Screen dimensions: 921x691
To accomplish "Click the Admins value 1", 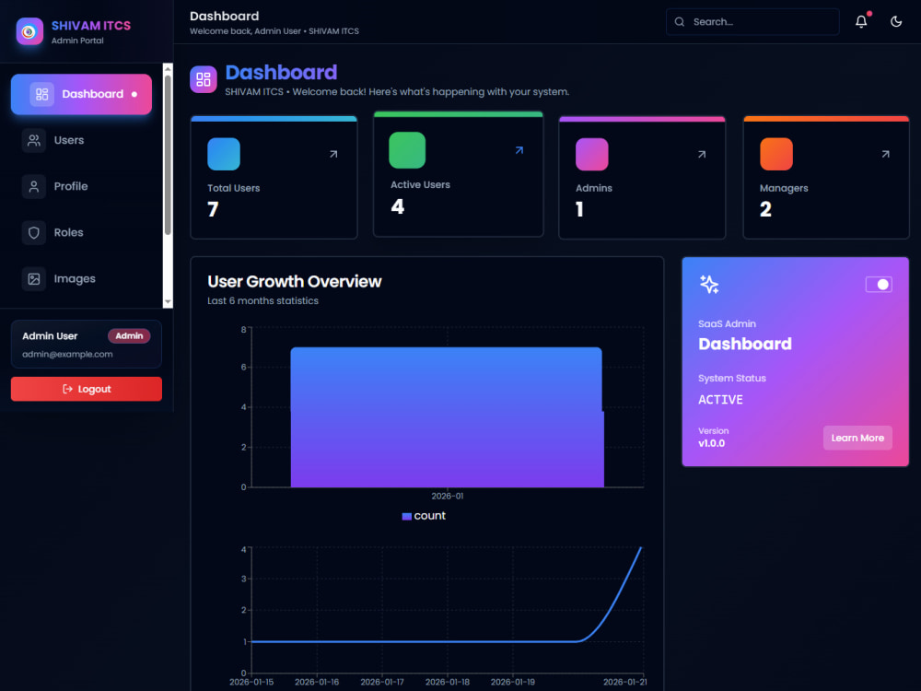I will tap(579, 209).
